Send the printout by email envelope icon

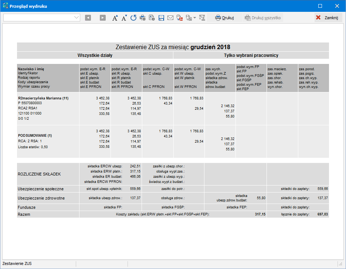pos(170,18)
